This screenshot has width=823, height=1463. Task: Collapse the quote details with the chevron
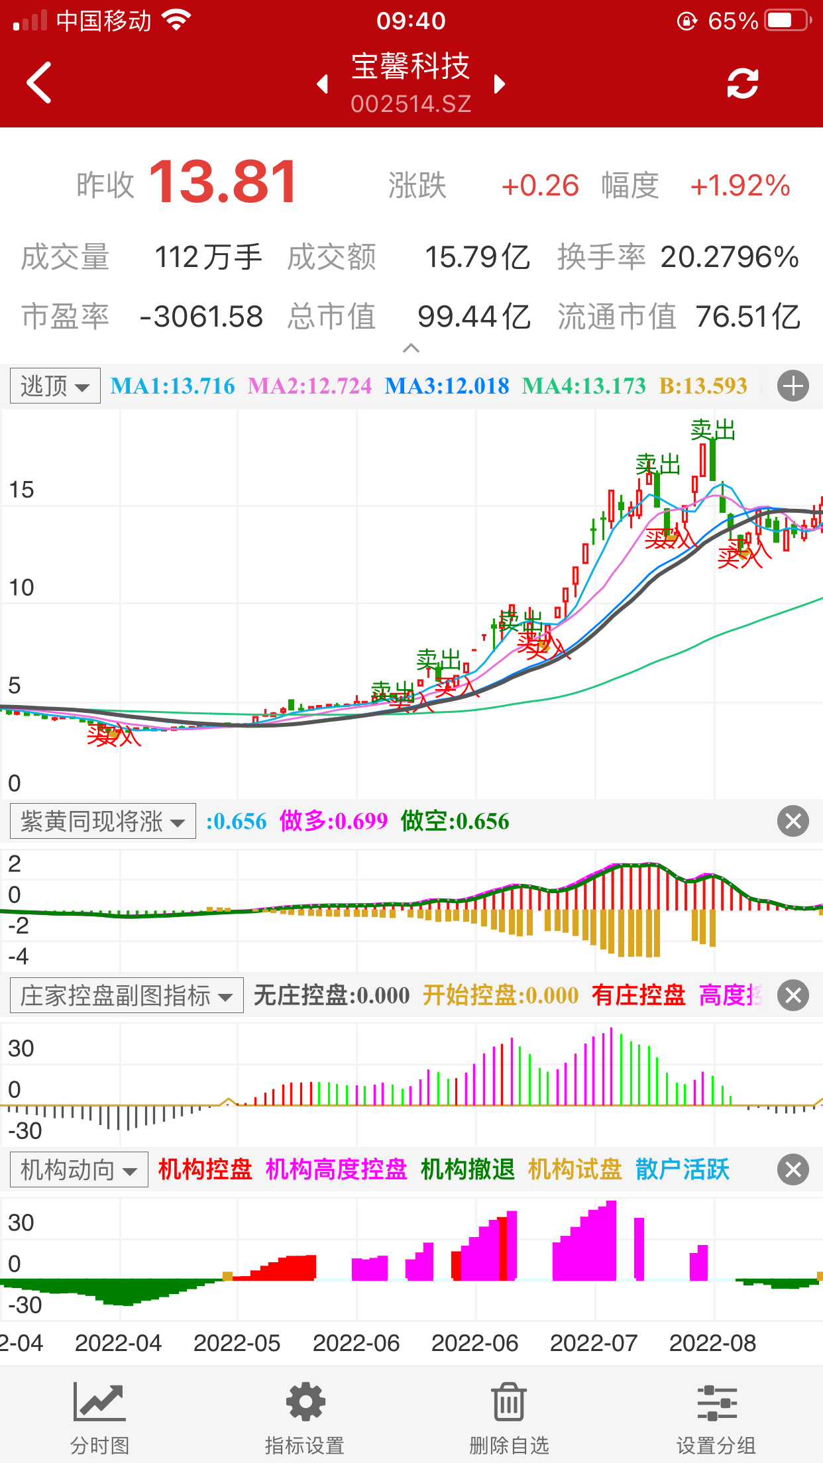[x=411, y=348]
